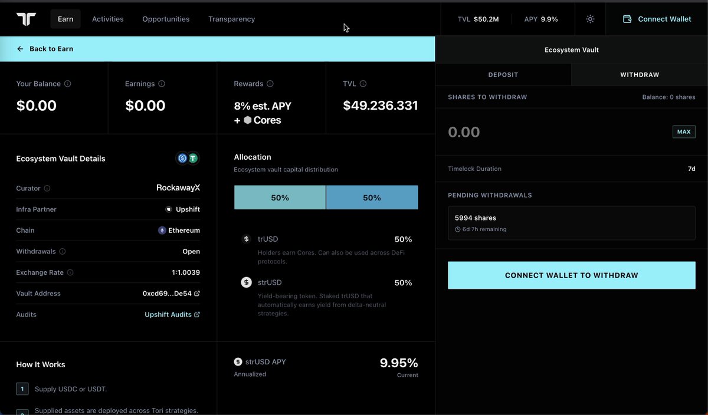Open the vault address external link icon

[197, 294]
